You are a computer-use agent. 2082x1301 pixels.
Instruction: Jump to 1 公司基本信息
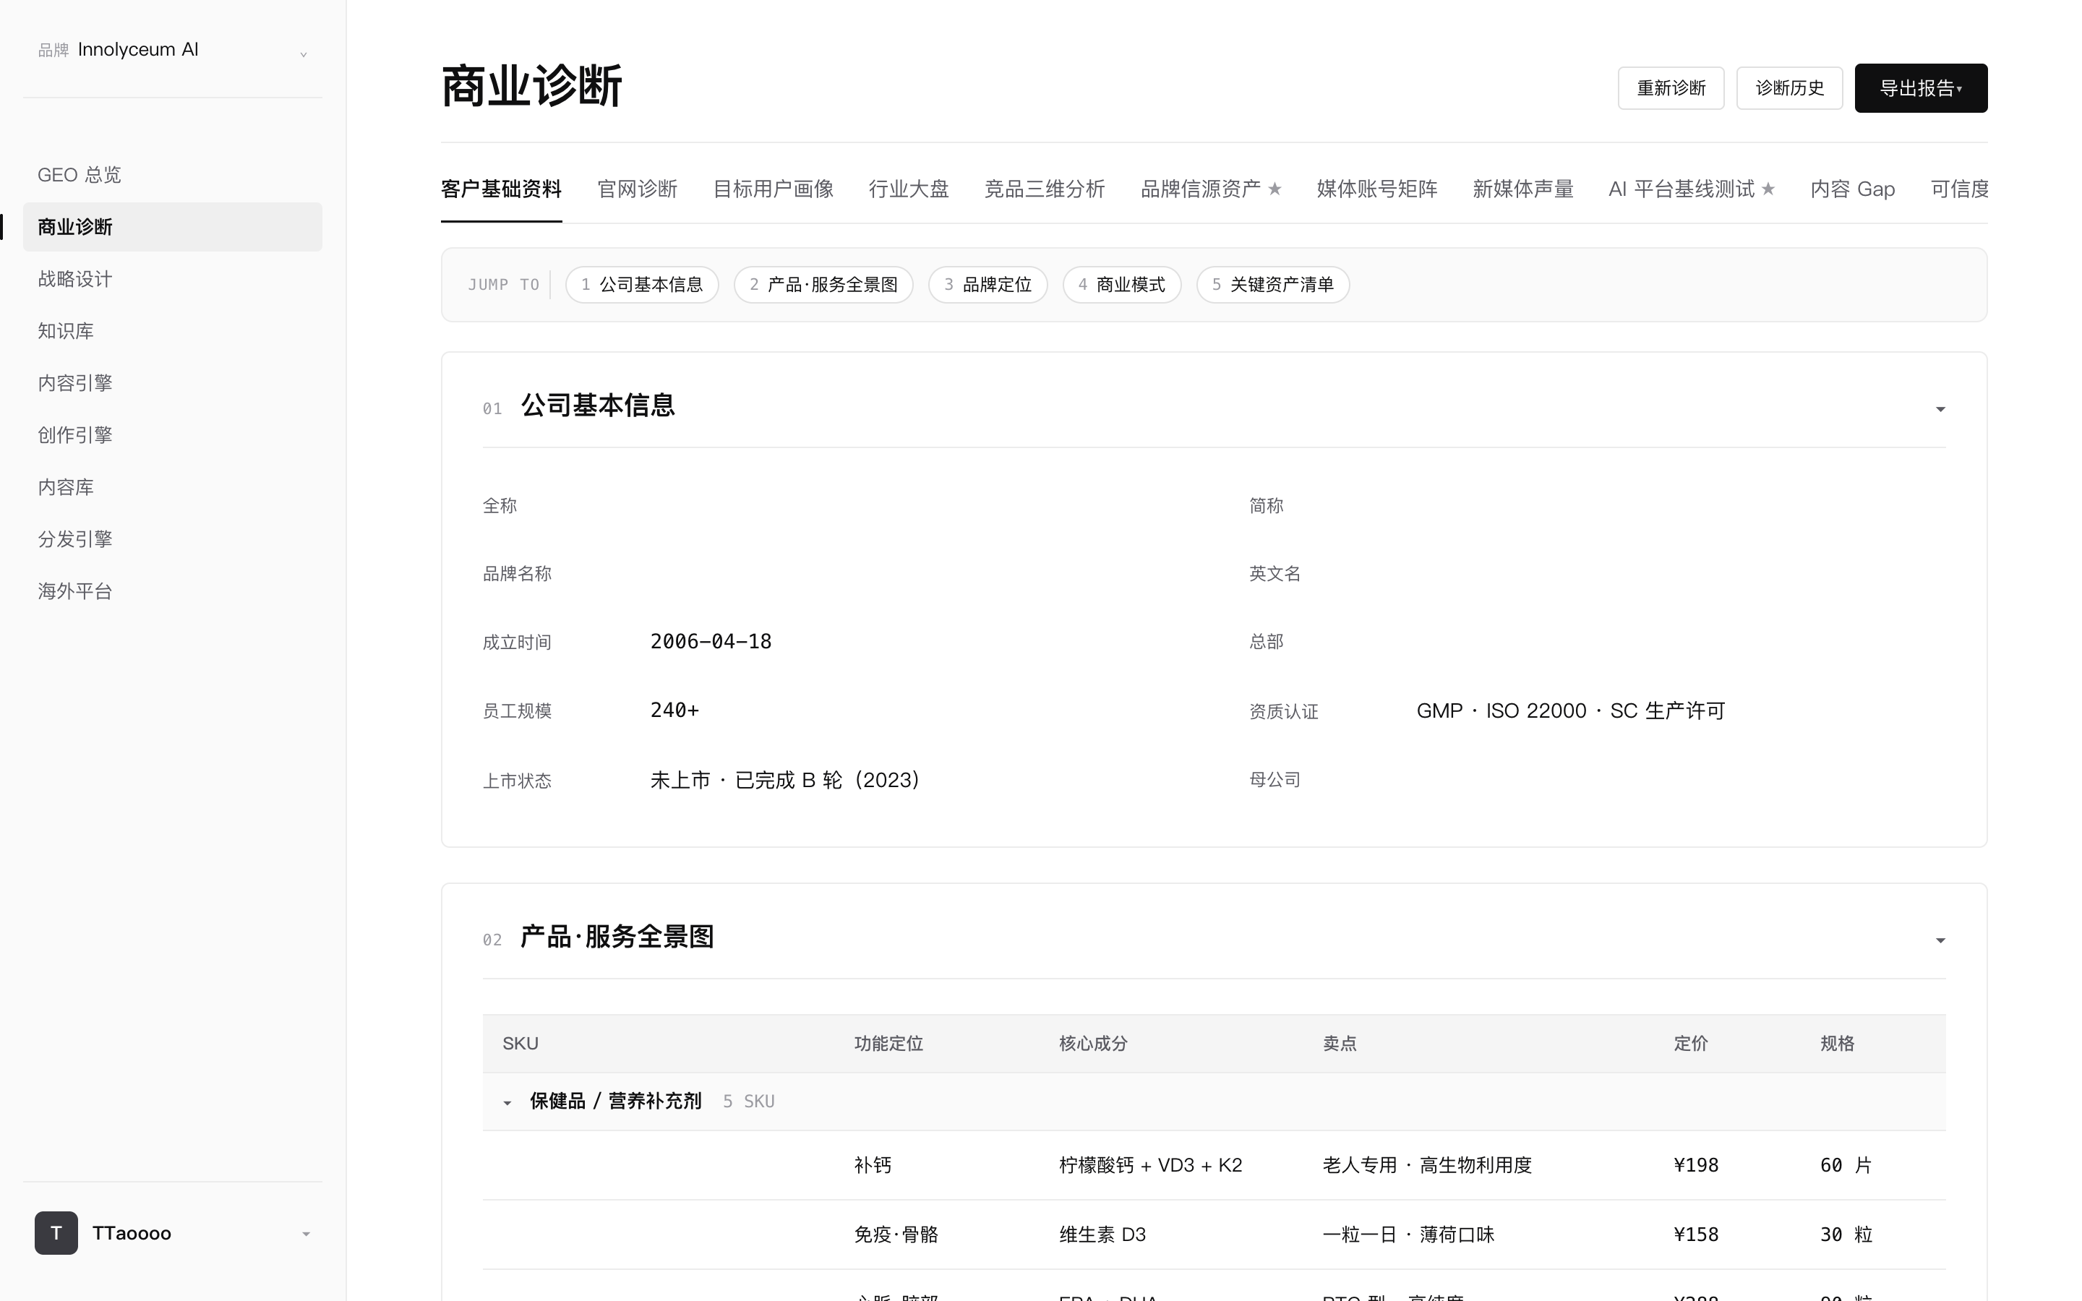[x=642, y=285]
